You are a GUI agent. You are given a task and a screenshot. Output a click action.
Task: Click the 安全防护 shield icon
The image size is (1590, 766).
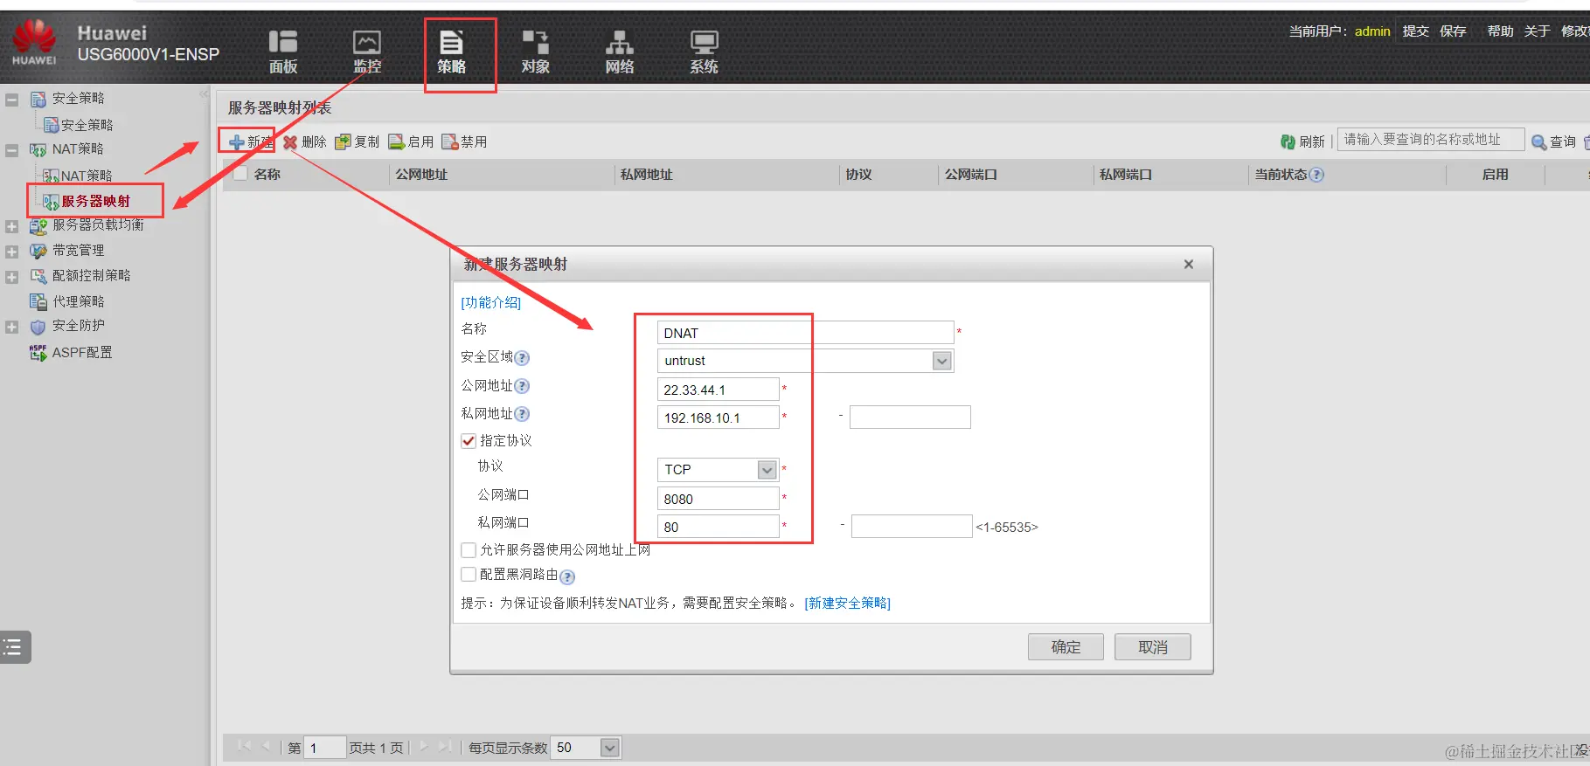[38, 327]
